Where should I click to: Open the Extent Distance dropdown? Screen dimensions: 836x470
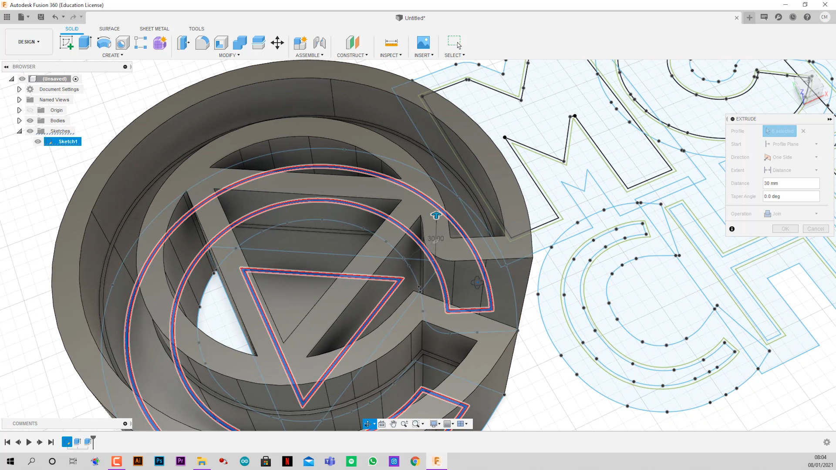pyautogui.click(x=791, y=170)
